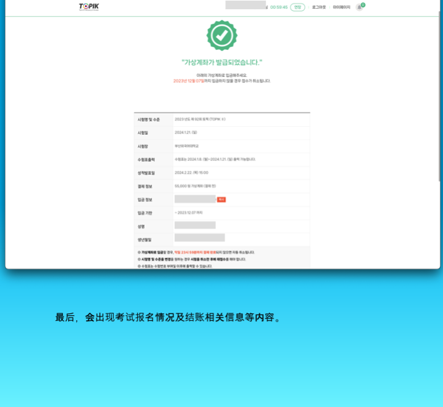Click the 55,000원 payment info value

tap(195, 186)
